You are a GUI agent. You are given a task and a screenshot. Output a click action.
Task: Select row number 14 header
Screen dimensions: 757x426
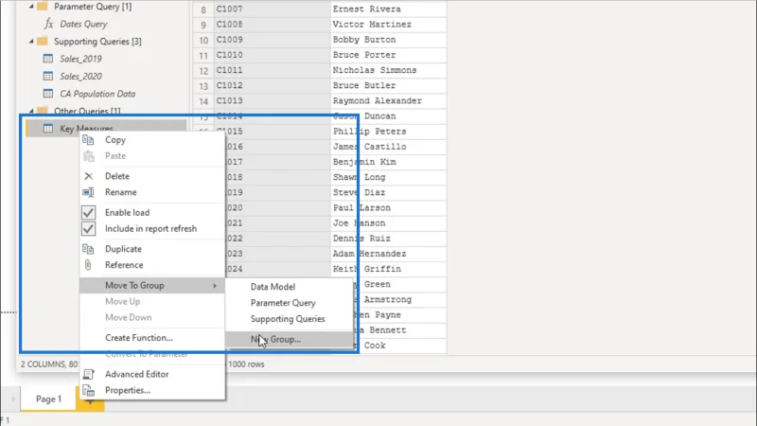(203, 101)
